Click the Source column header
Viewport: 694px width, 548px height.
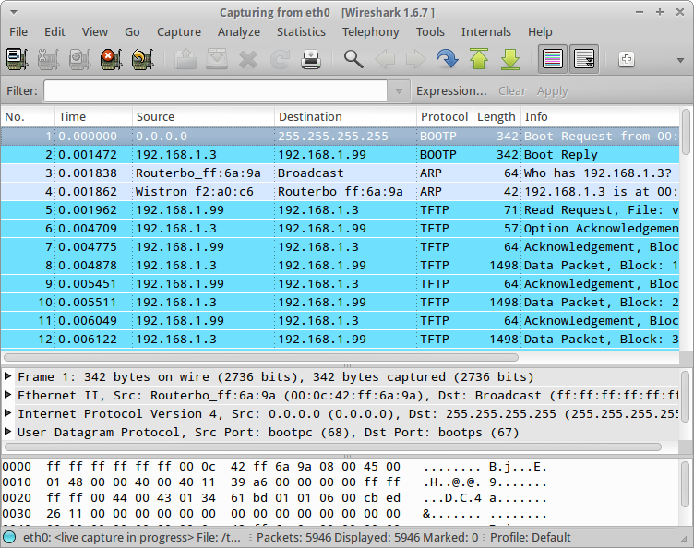coord(203,117)
